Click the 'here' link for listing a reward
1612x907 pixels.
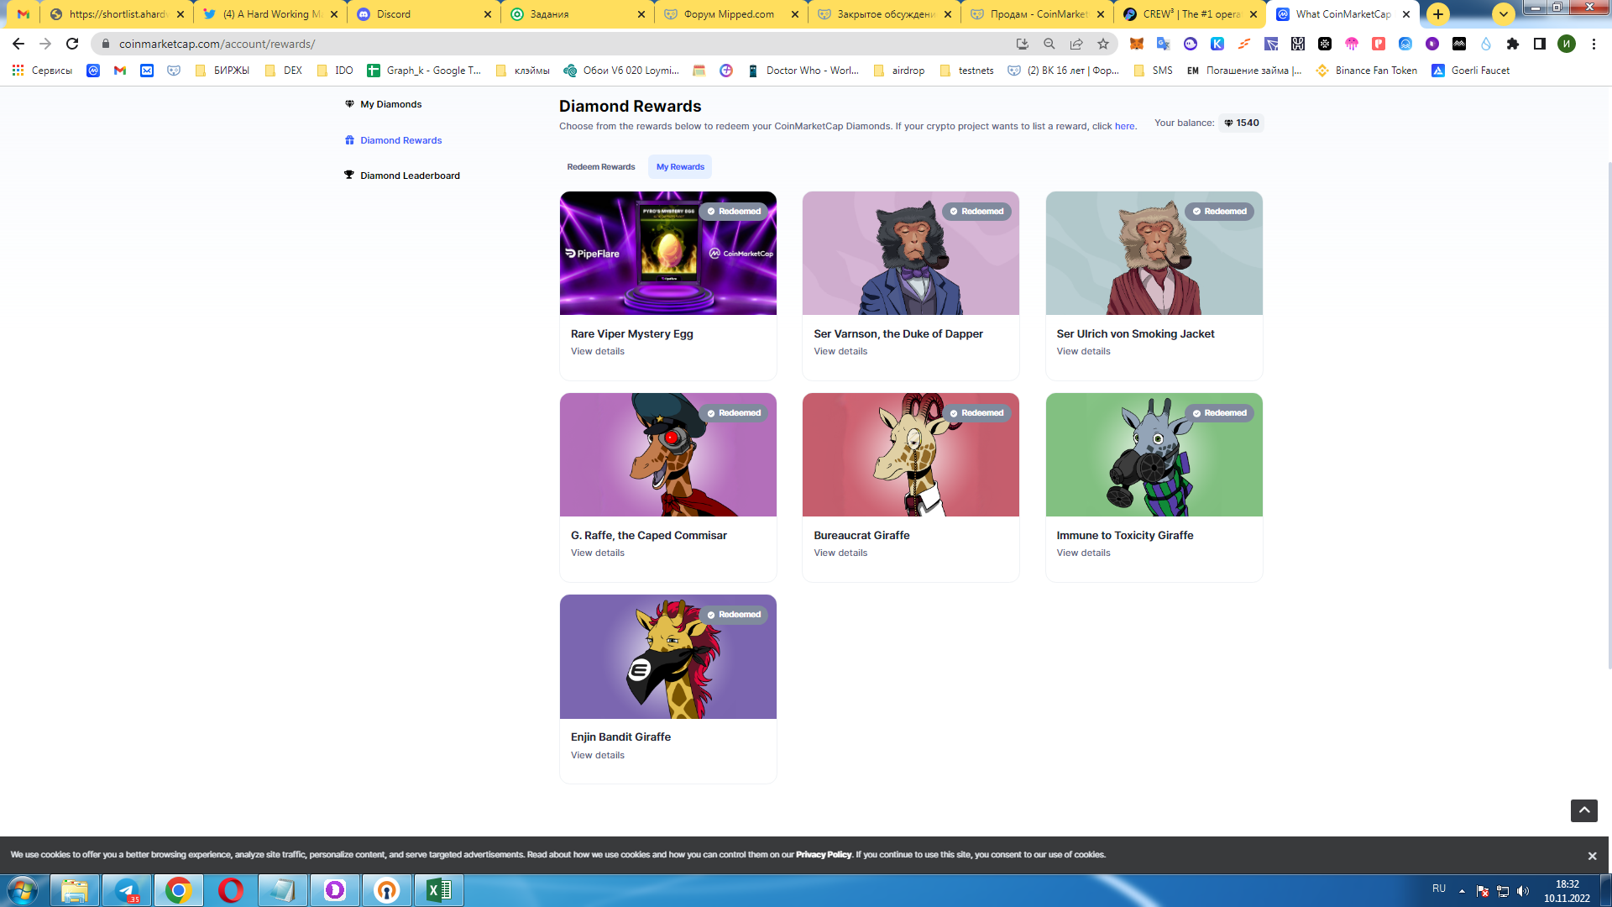pyautogui.click(x=1124, y=127)
